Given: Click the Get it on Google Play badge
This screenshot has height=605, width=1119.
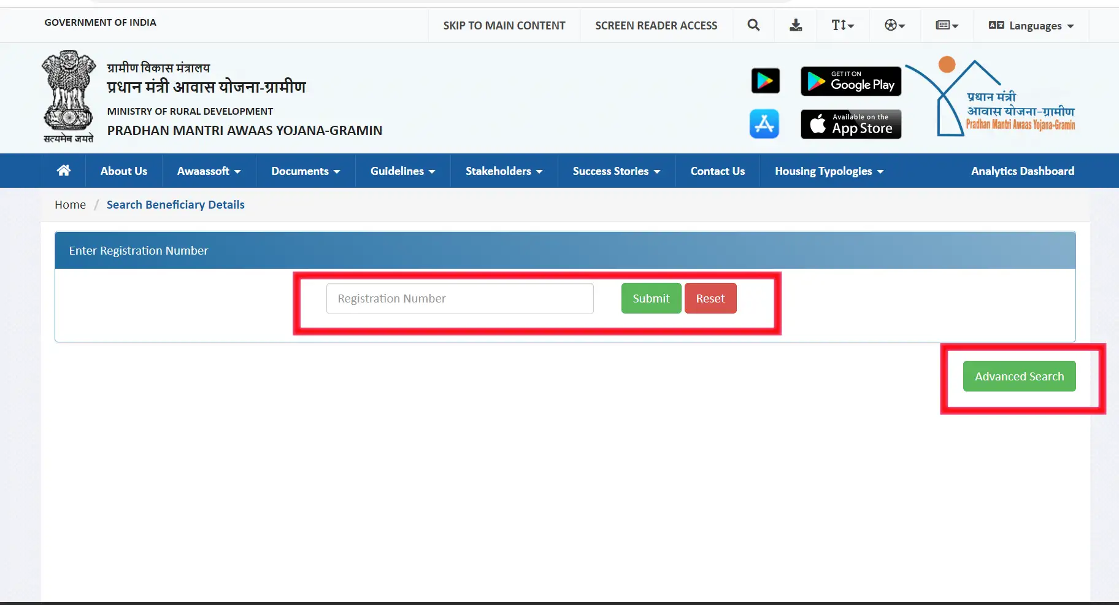Looking at the screenshot, I should pyautogui.click(x=851, y=81).
